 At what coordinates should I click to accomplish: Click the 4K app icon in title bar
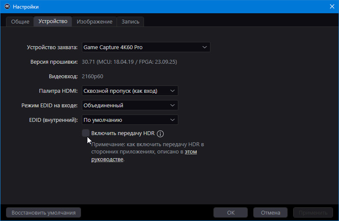coord(7,7)
